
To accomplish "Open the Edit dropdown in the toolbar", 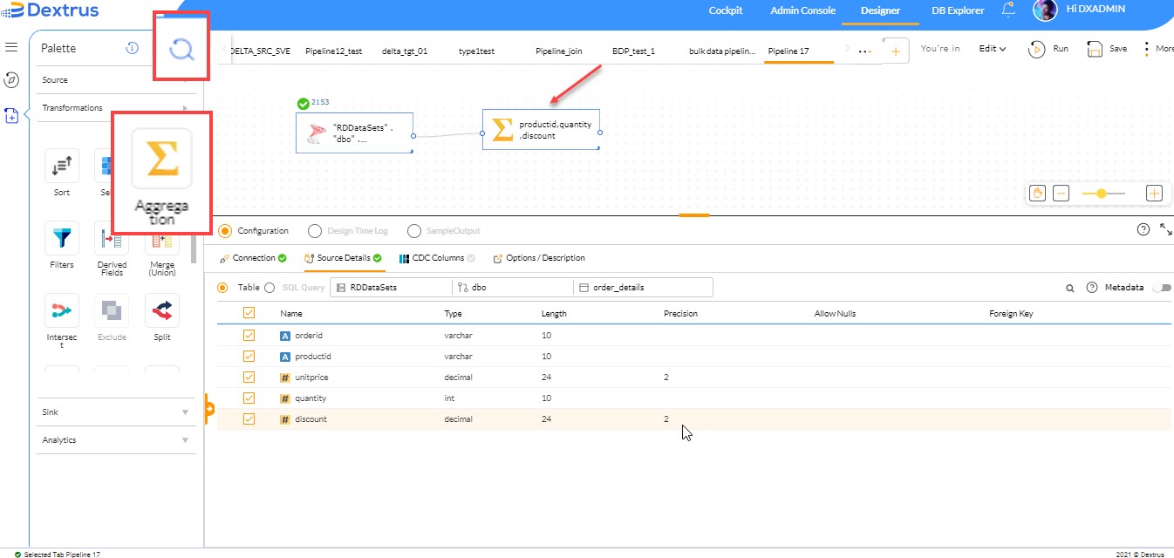I will 993,49.
